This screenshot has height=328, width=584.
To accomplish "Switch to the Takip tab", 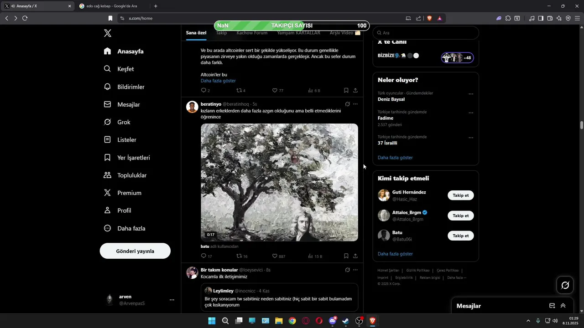I will (x=221, y=33).
